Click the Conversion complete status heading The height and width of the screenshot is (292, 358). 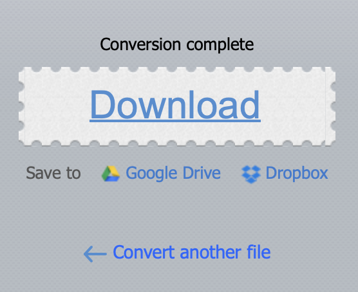point(177,44)
